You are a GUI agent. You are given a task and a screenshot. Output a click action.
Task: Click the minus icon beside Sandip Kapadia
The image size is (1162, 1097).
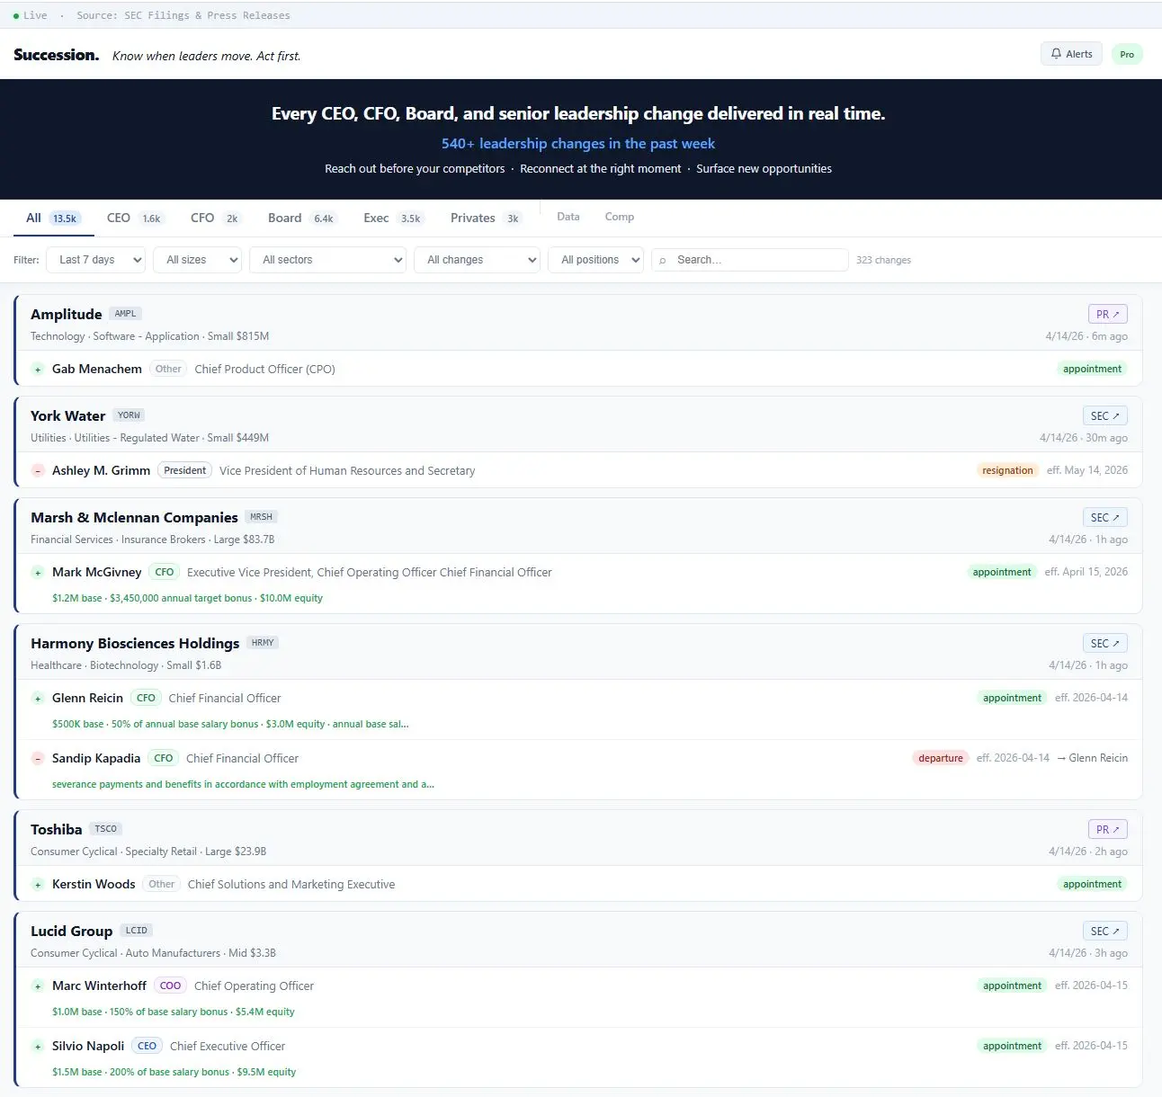click(38, 759)
